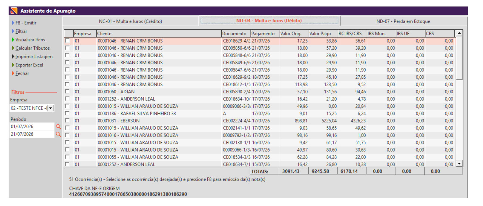483x206 pixels.
Task: Click document cell 00009792-1/2
Action: tap(236, 135)
